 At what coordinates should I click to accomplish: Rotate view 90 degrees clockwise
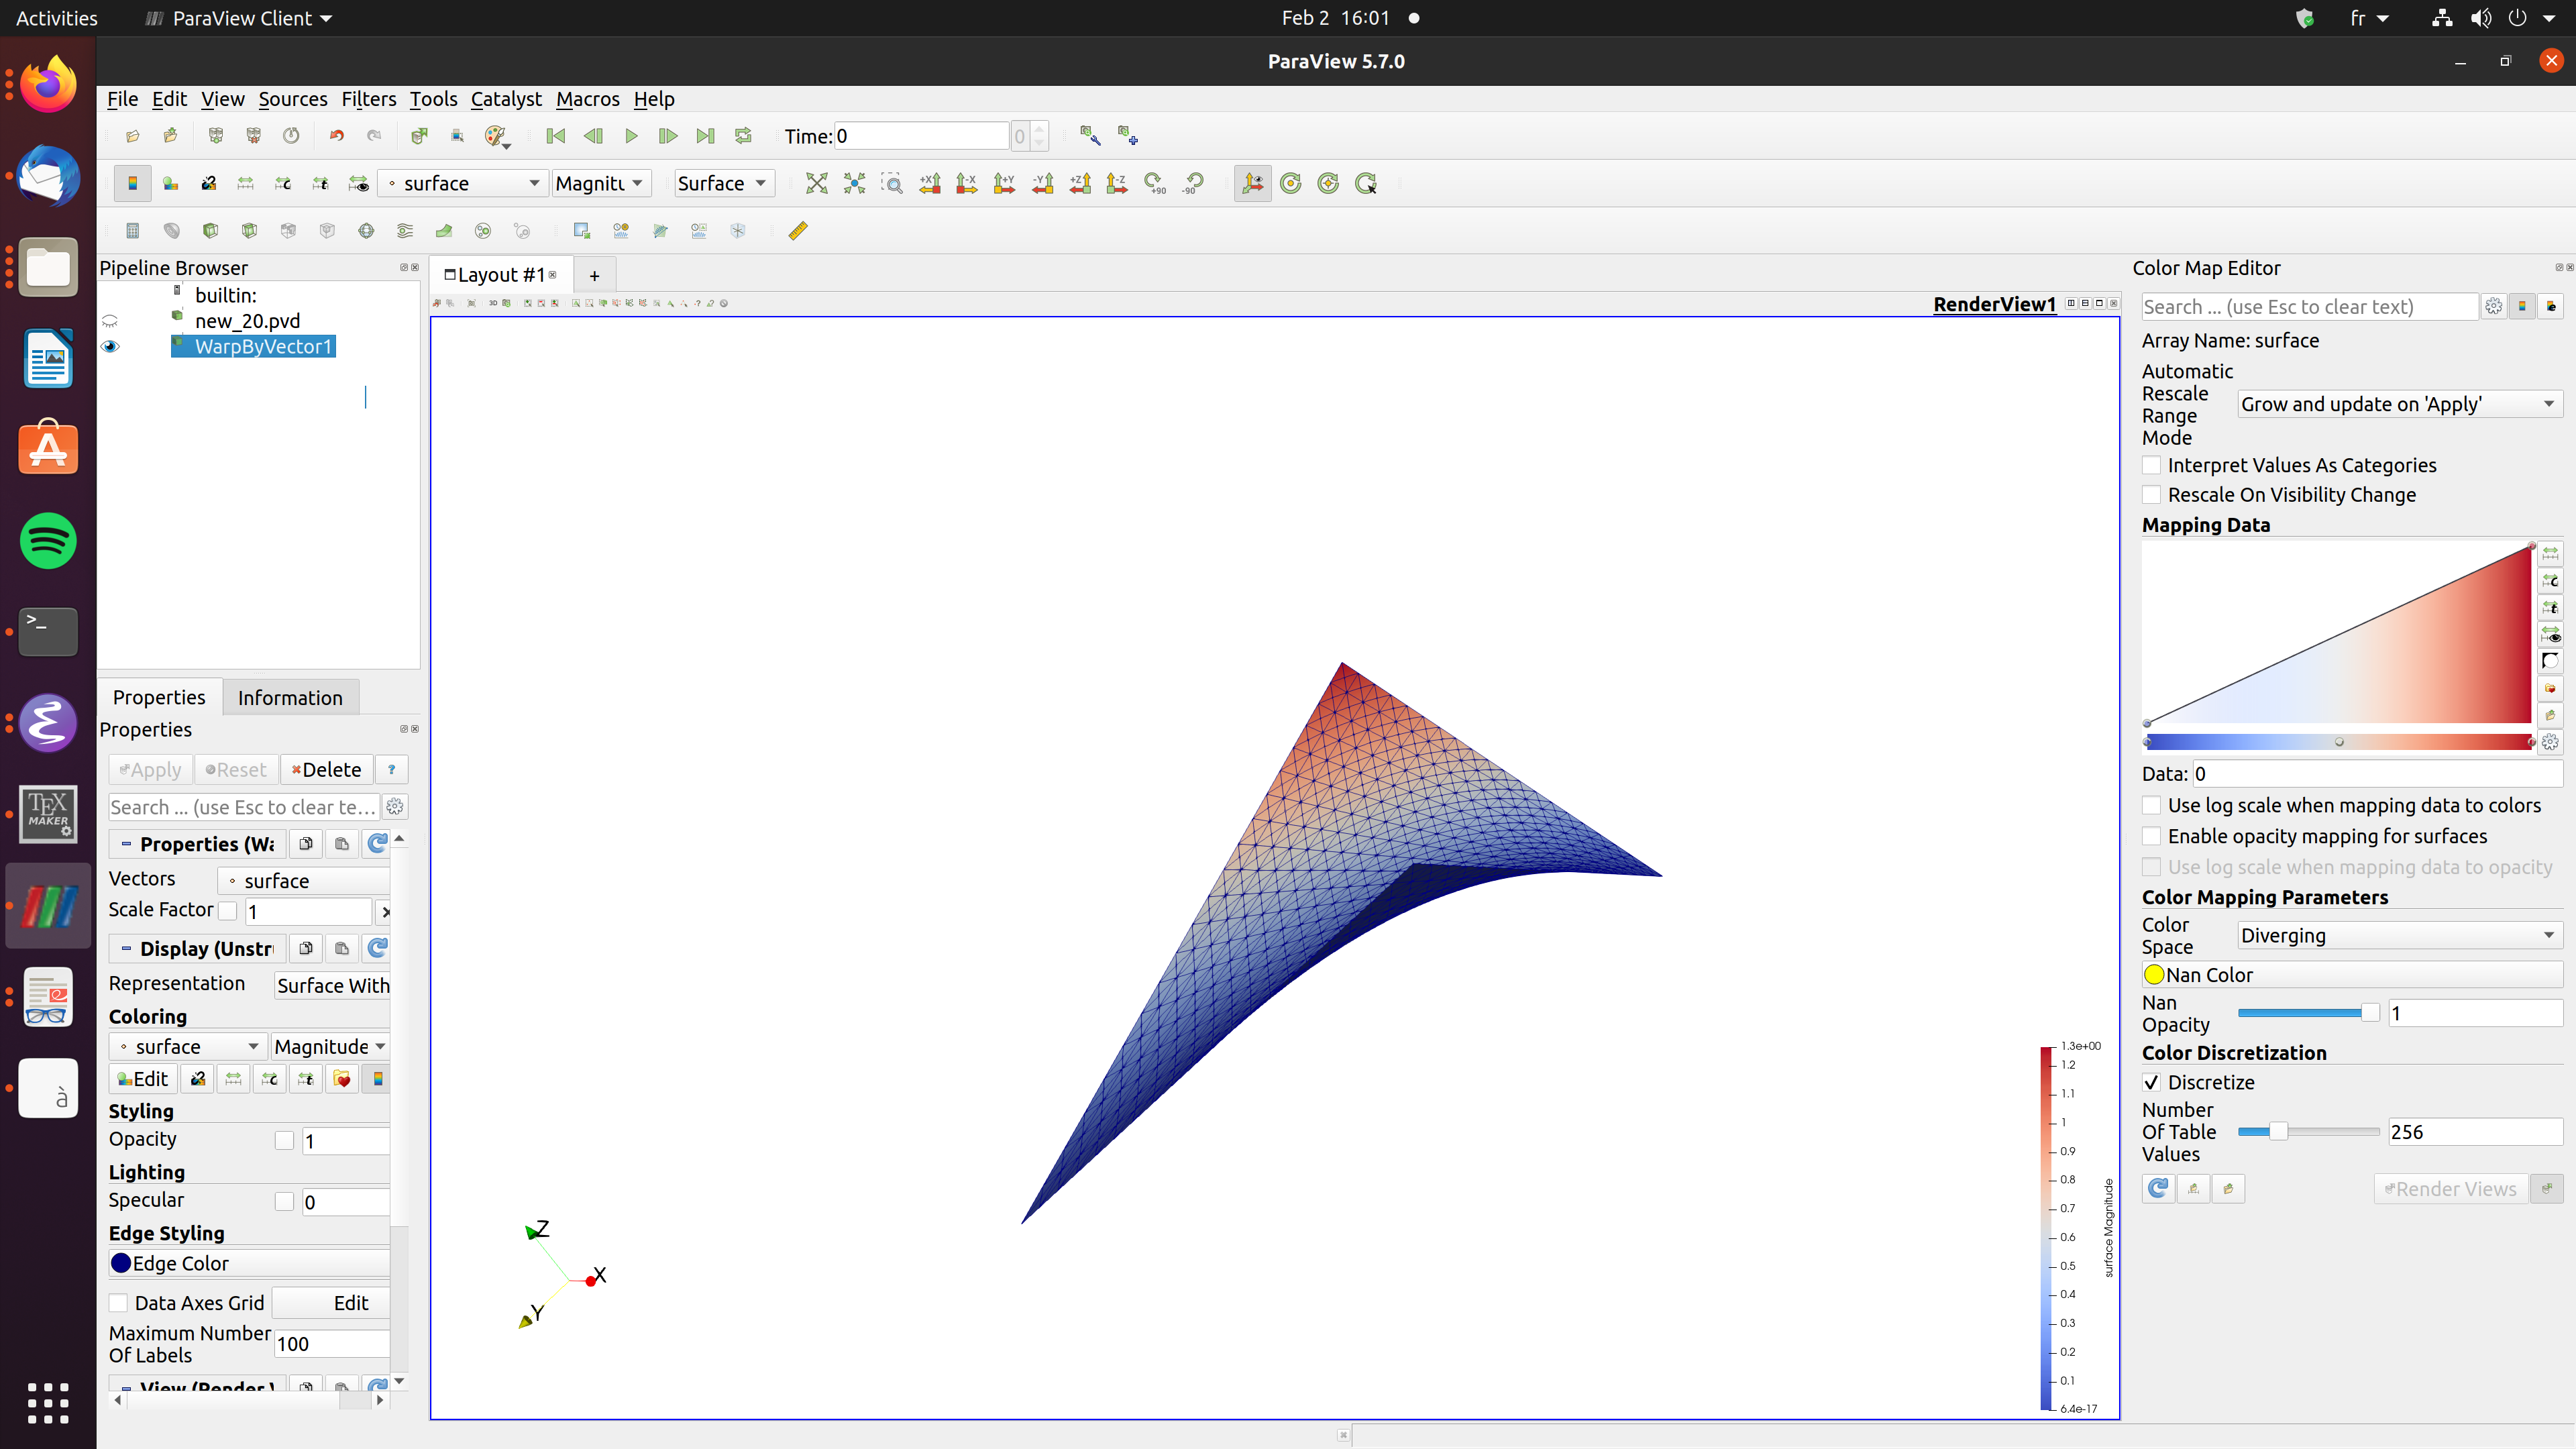point(1155,183)
